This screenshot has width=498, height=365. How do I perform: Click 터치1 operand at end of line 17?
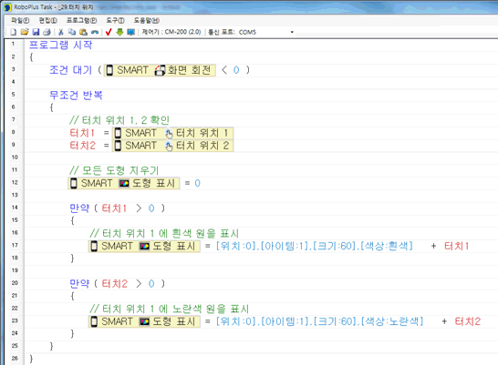456,246
